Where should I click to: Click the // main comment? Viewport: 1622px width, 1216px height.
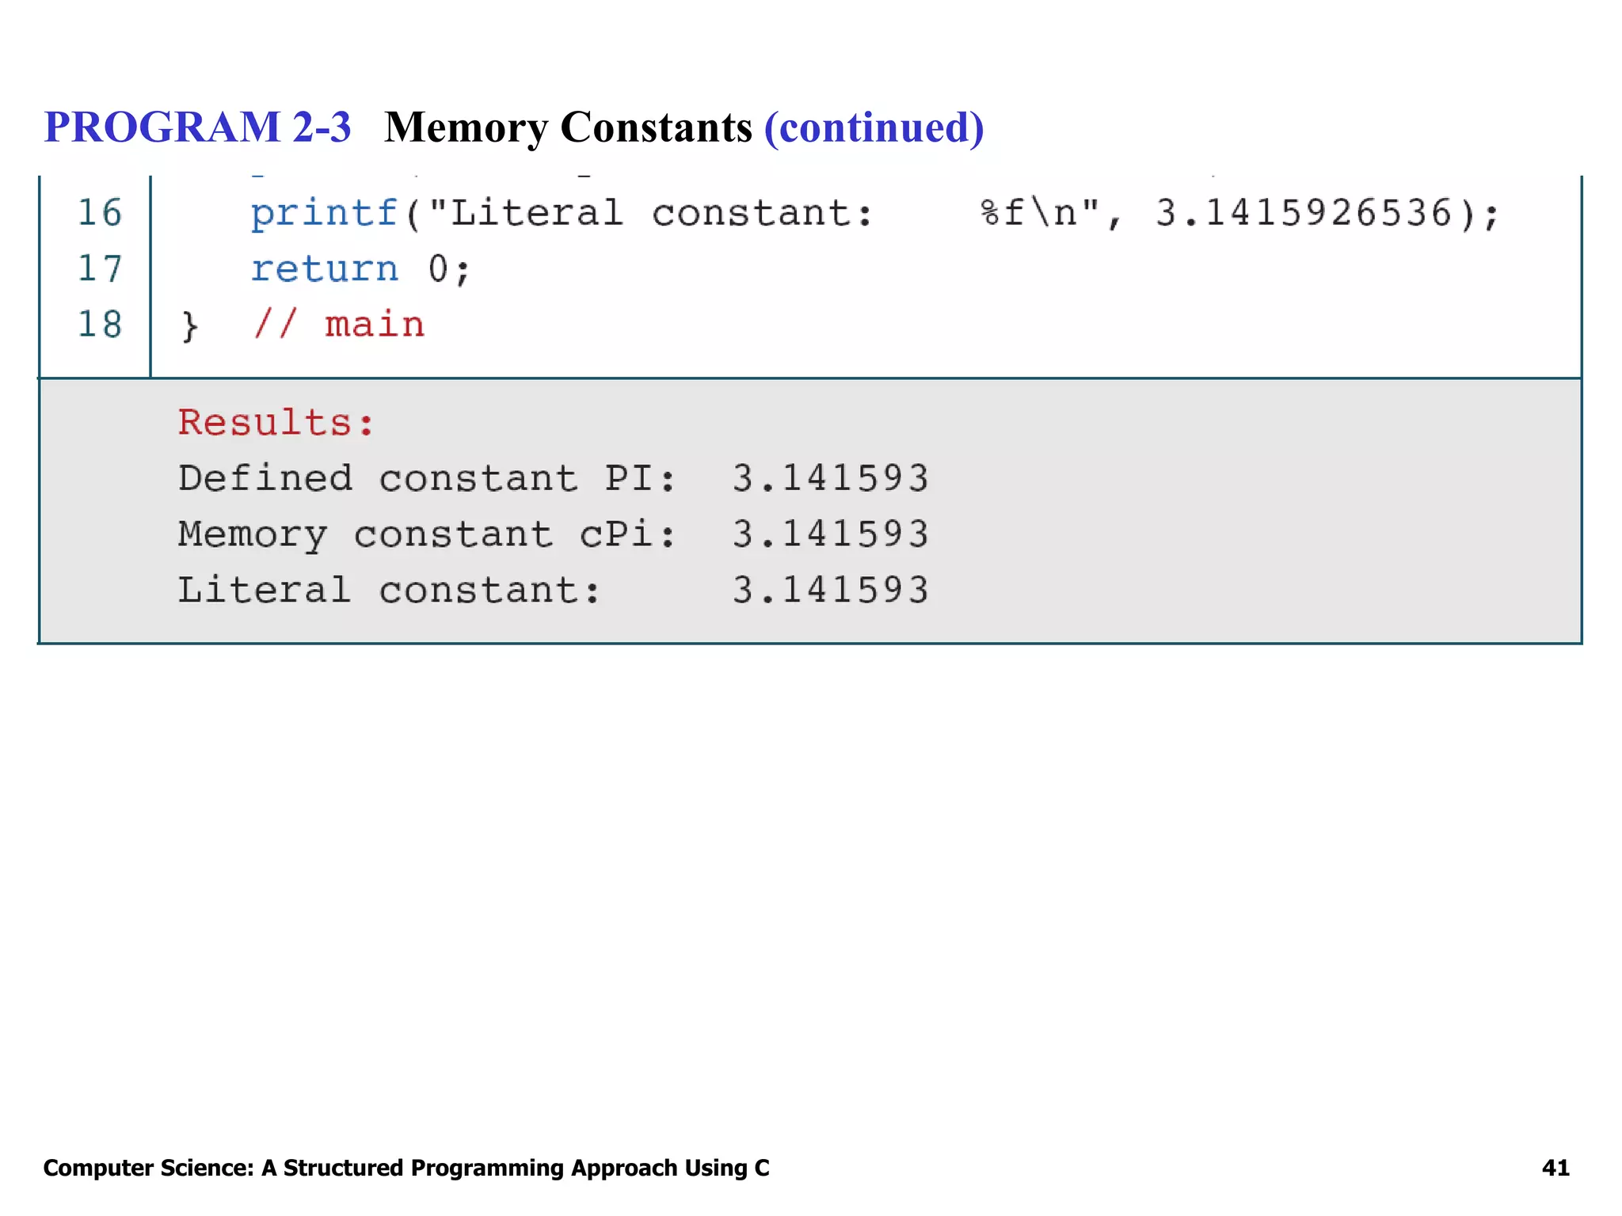click(339, 325)
